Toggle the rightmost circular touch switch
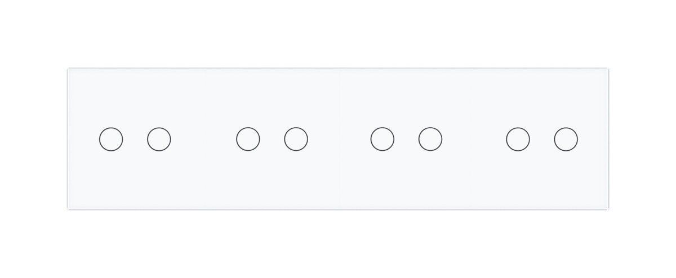Viewport: 676px width, 278px height. point(566,139)
